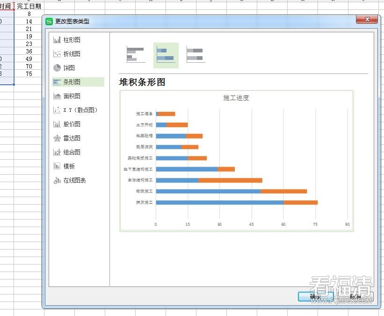Screen dimensions: 384x316
Task: Select the 雷达图 radar chart icon
Action: 57,138
